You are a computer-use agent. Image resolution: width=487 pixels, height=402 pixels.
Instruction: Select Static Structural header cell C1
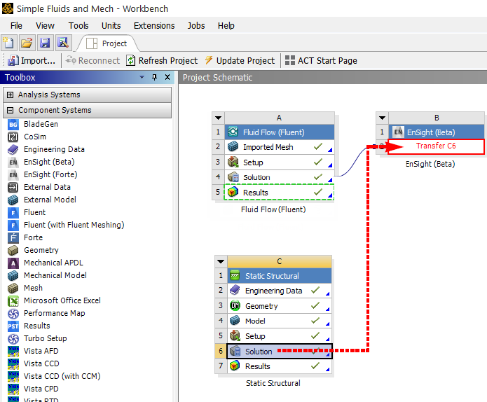(280, 276)
